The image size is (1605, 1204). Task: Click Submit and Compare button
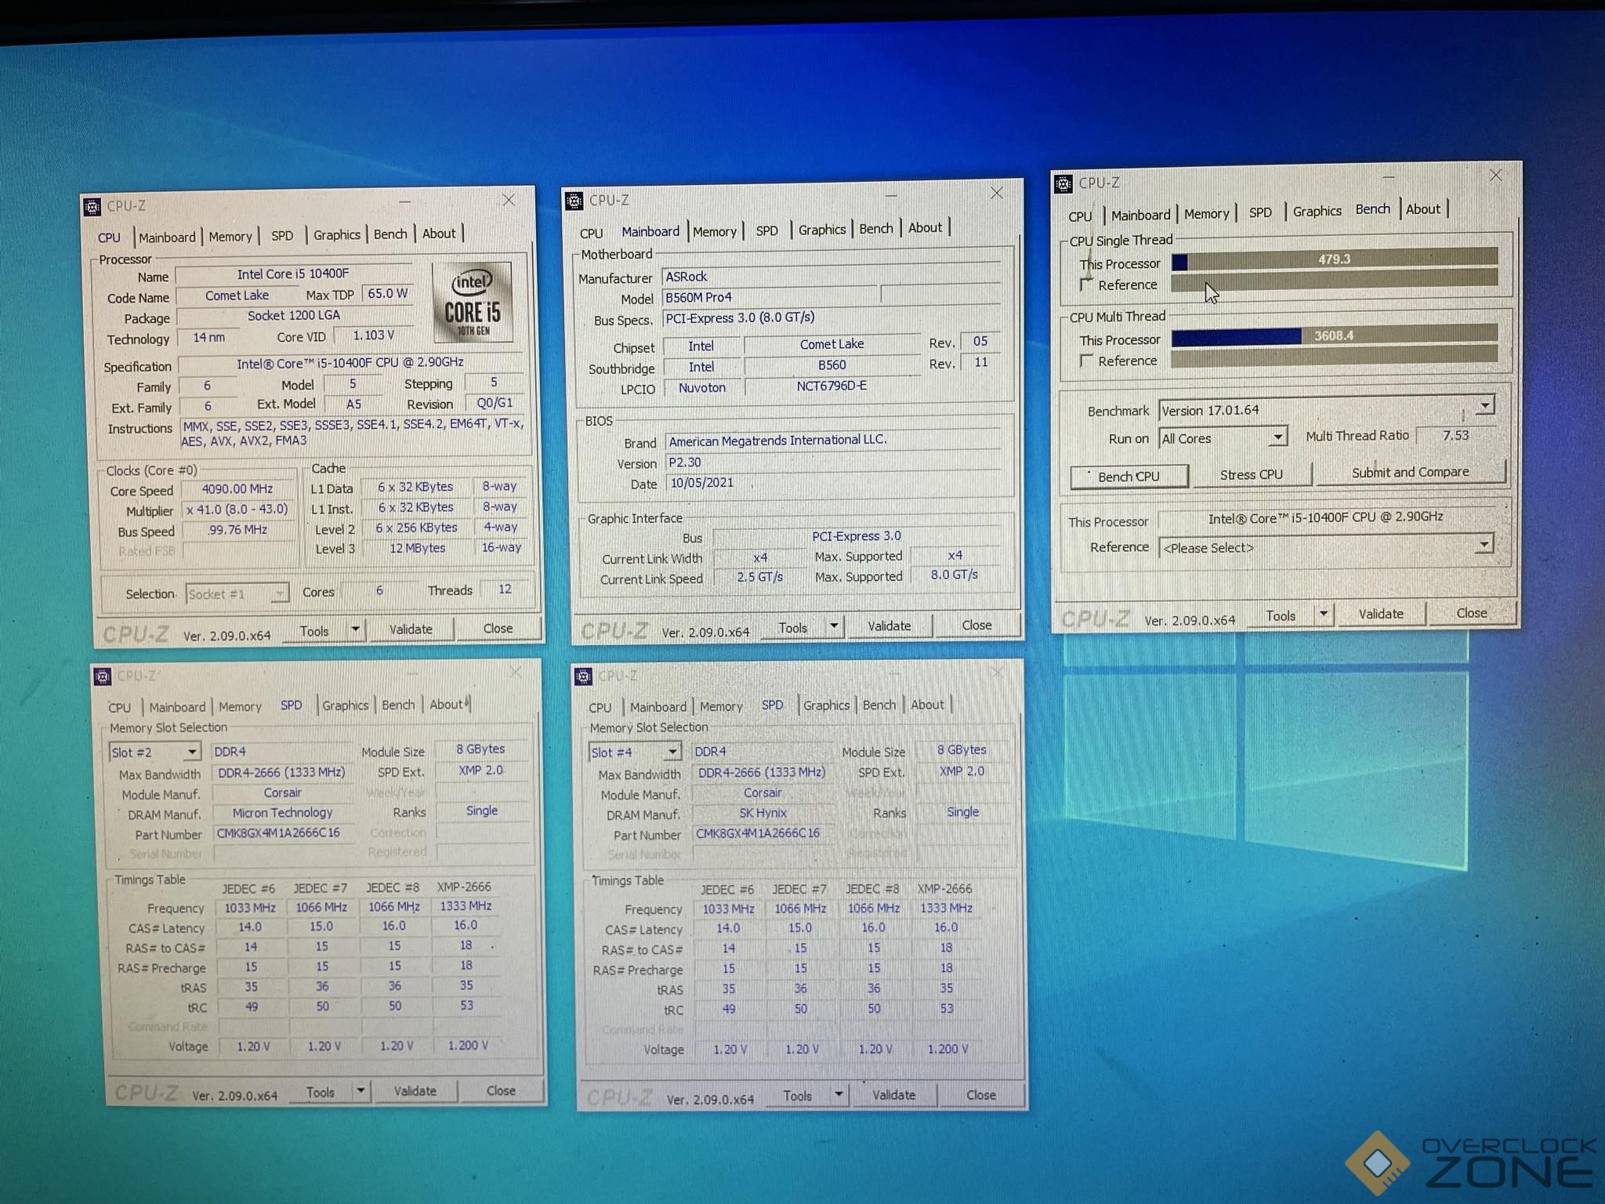1411,472
